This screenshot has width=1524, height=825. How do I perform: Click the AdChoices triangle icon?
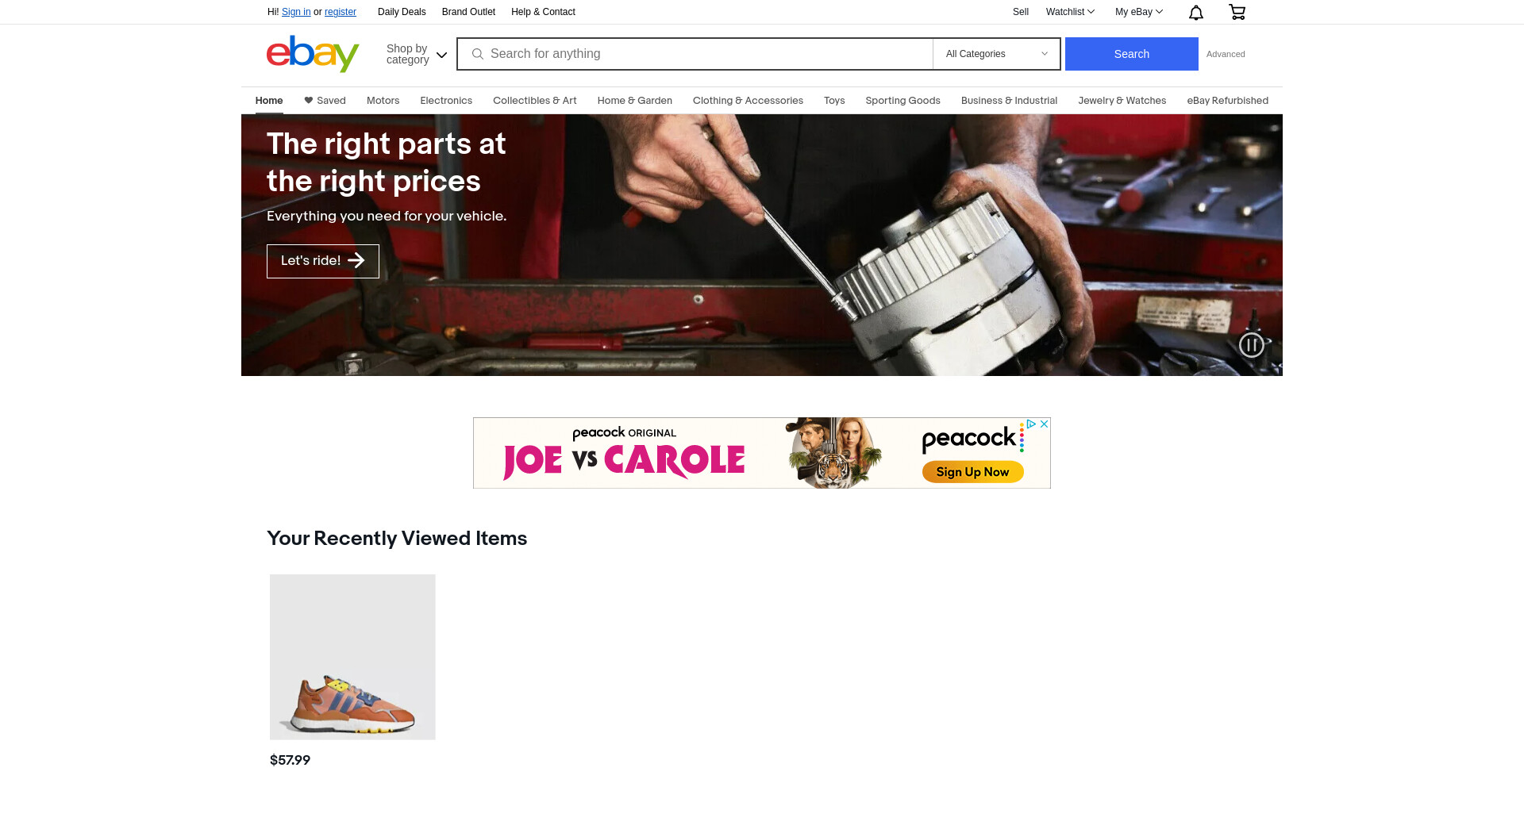pos(1031,424)
